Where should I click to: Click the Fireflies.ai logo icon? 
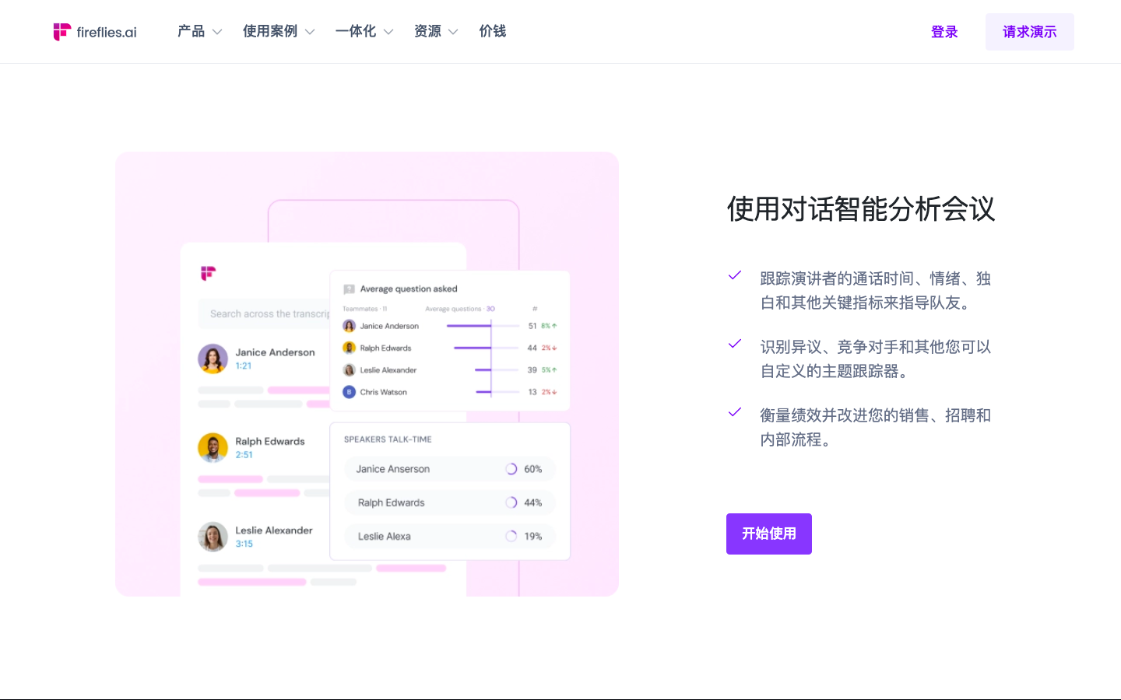click(x=62, y=32)
